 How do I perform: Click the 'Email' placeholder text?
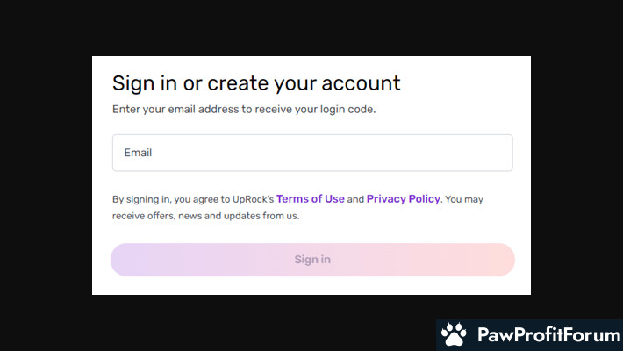[x=138, y=153]
